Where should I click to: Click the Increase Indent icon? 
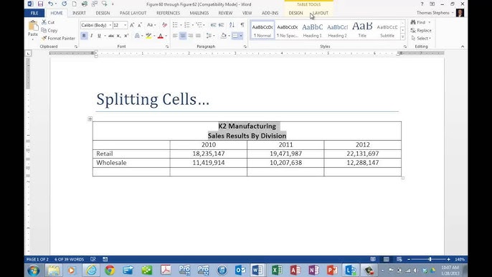click(x=221, y=25)
